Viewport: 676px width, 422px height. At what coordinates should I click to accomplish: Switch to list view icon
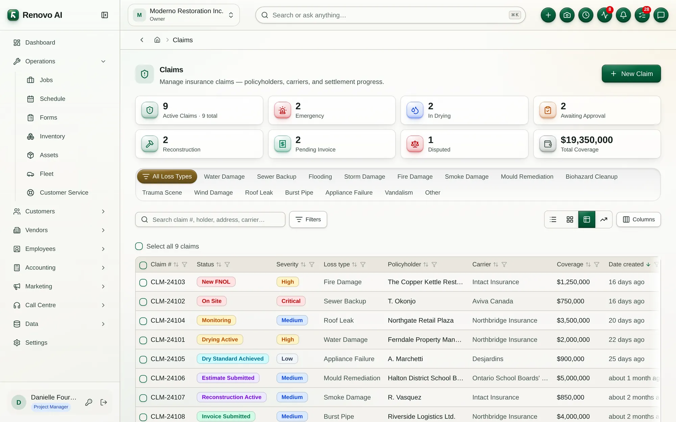(553, 219)
